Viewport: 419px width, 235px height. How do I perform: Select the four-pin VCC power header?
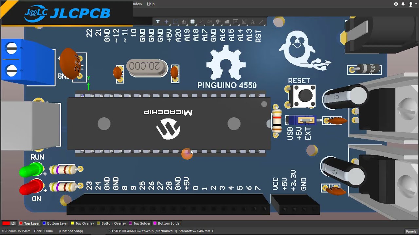click(295, 205)
